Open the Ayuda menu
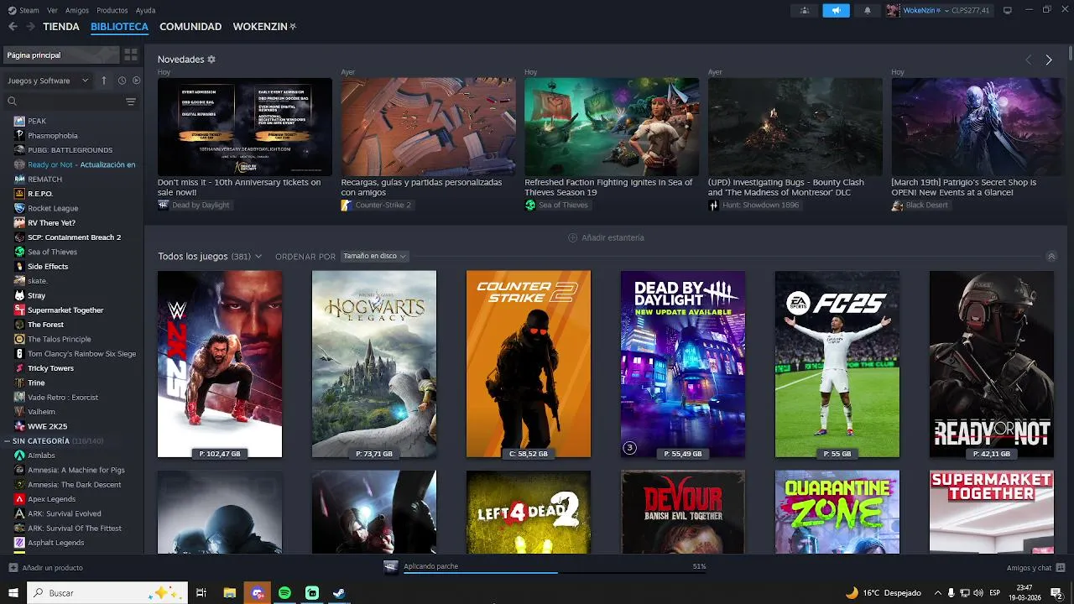 click(x=145, y=10)
